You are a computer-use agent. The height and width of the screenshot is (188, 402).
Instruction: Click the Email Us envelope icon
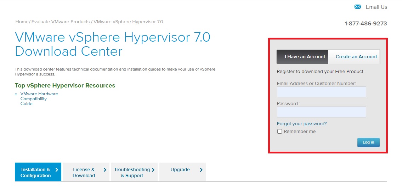click(358, 7)
